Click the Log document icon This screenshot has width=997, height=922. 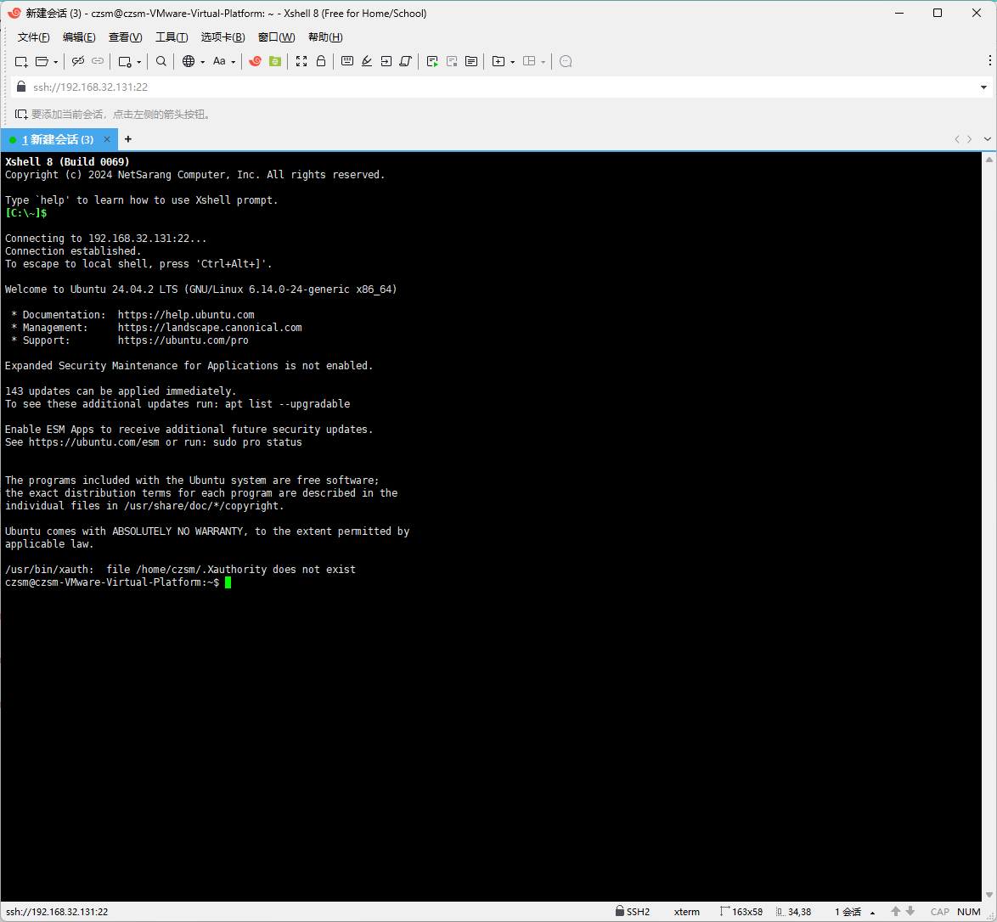pos(471,61)
